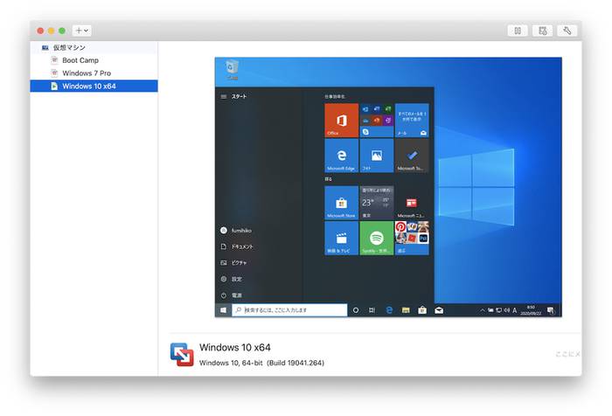Click the taskbar clock in the preview

pyautogui.click(x=531, y=310)
